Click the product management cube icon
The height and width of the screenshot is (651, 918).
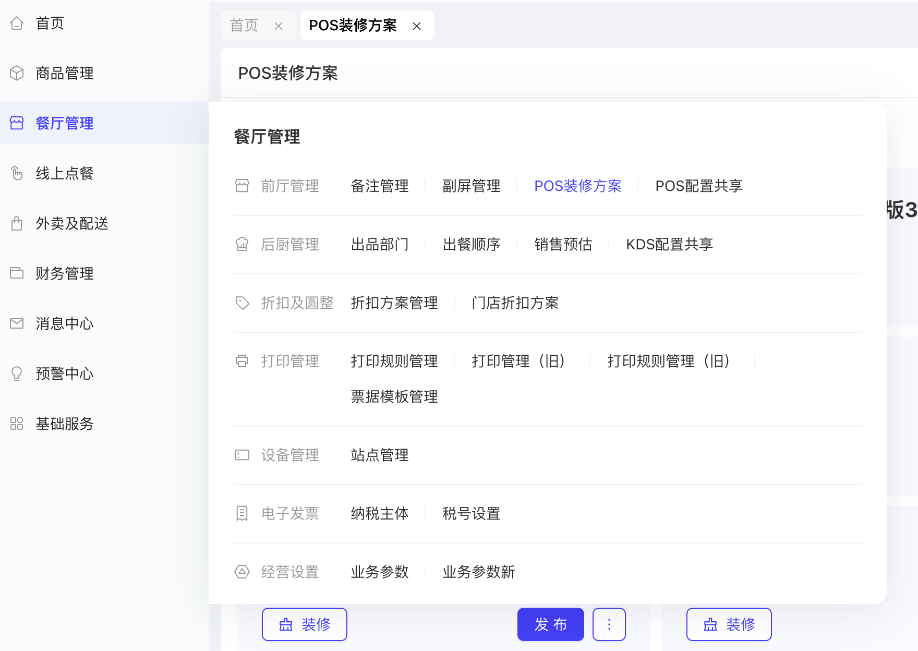[17, 73]
